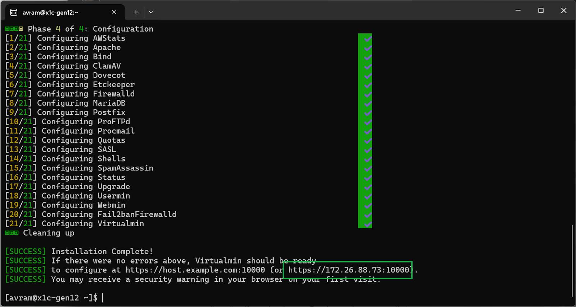The width and height of the screenshot is (576, 307).
Task: Click the https://172.26.88.73:10000 URL
Action: (349, 270)
